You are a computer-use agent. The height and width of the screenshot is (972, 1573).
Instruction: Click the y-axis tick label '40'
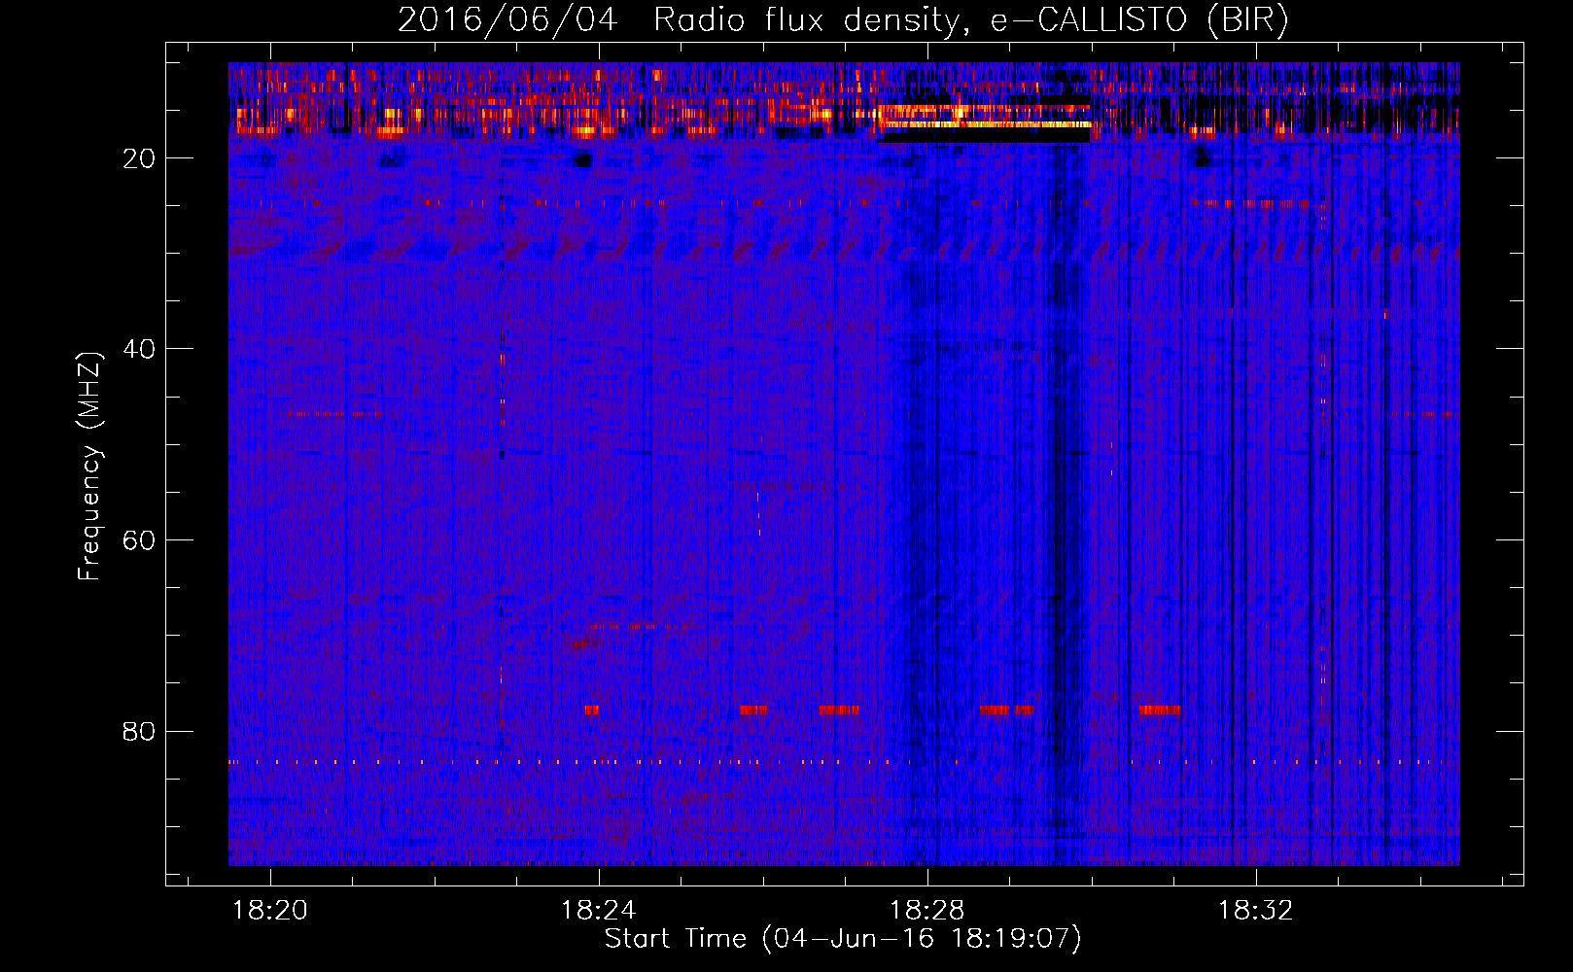tap(139, 349)
